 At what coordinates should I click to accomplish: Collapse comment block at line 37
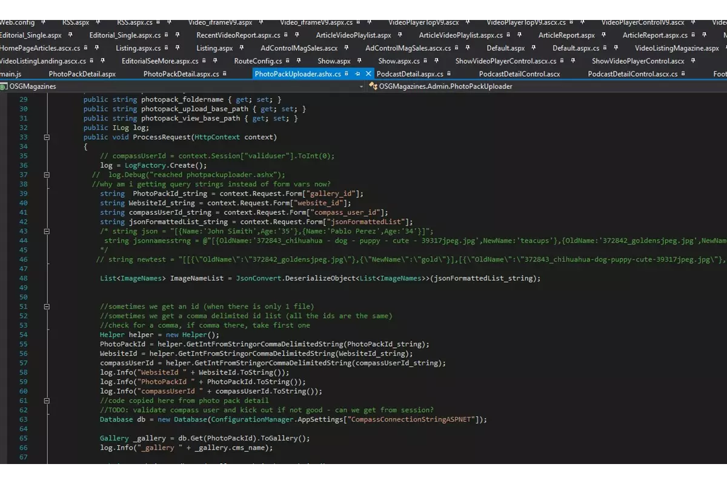pos(47,175)
